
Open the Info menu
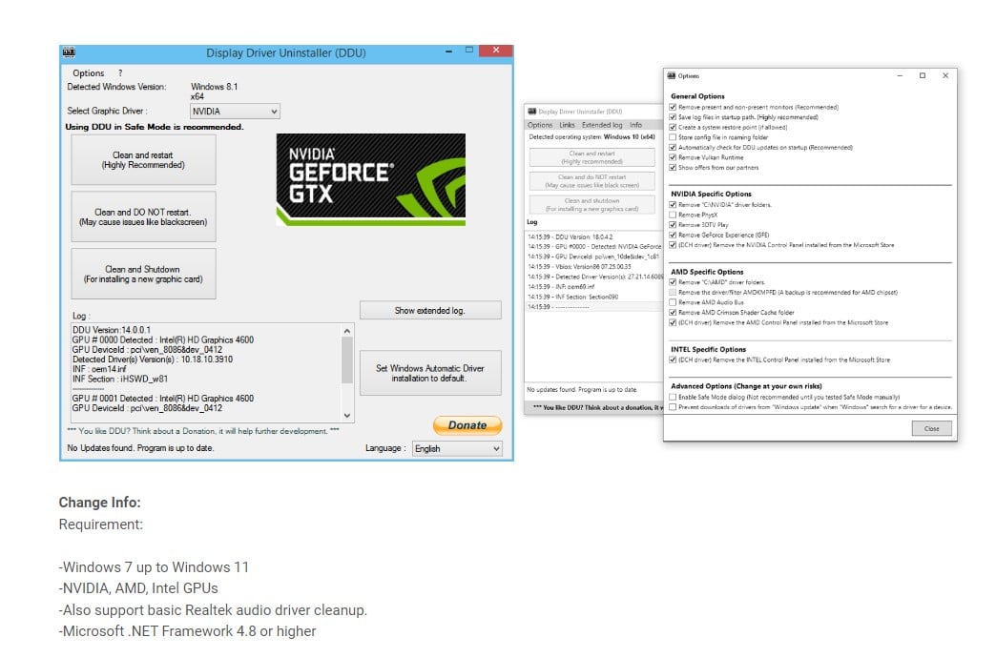pyautogui.click(x=635, y=125)
